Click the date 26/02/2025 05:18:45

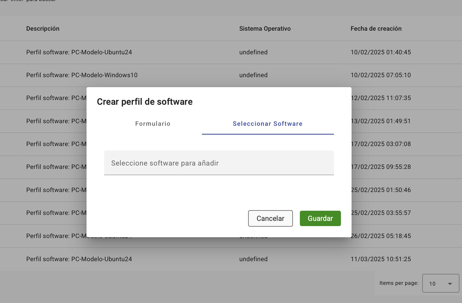pyautogui.click(x=382, y=236)
